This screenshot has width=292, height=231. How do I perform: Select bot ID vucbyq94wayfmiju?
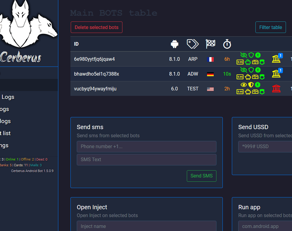[95, 89]
